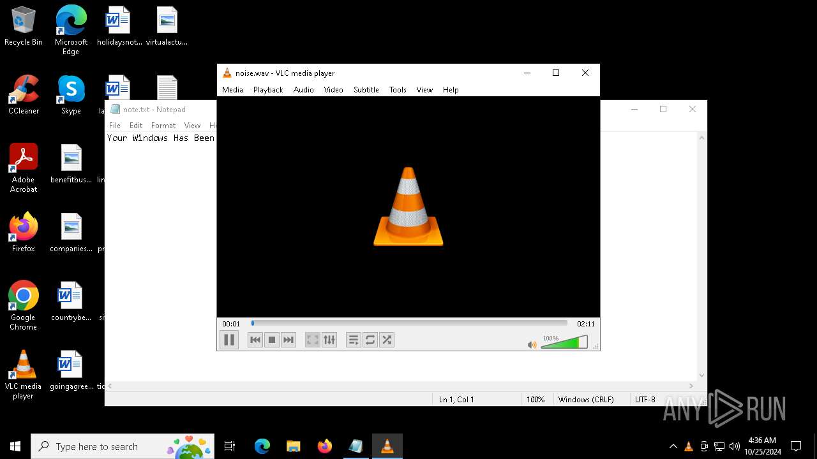Open the VLC Playback menu
Image resolution: width=817 pixels, height=459 pixels.
coord(268,90)
